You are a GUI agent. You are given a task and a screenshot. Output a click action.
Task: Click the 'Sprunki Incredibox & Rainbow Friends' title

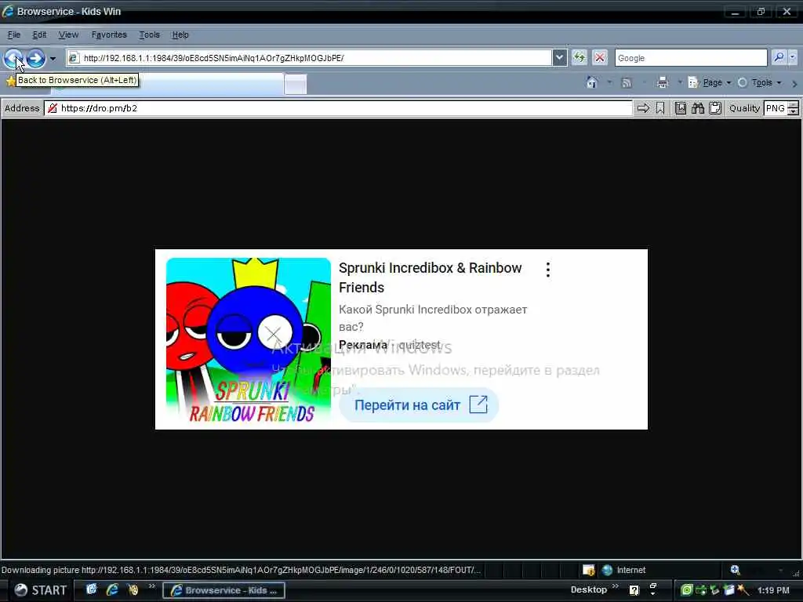[x=431, y=277]
